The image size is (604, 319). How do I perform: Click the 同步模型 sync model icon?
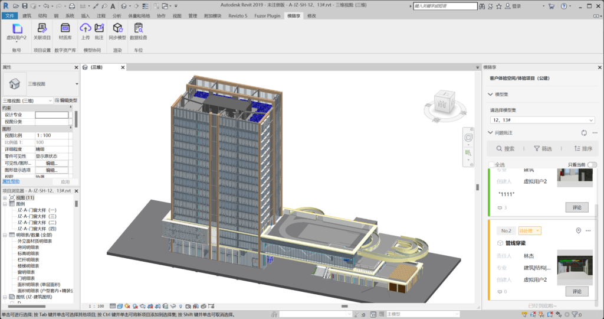118,28
